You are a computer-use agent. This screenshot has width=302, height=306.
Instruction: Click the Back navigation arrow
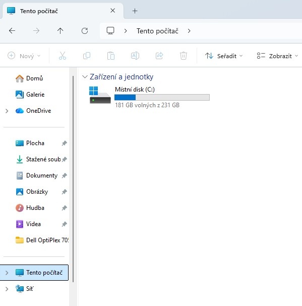pyautogui.click(x=12, y=31)
